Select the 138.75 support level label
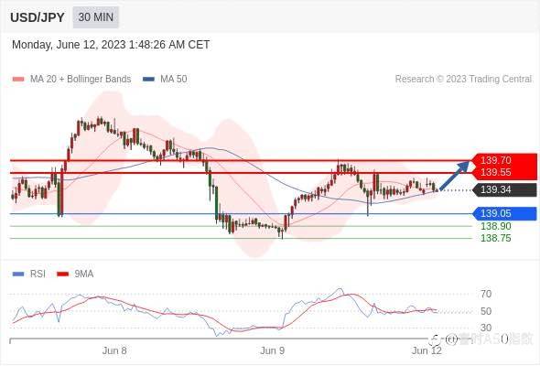The width and height of the screenshot is (540, 366). [495, 238]
